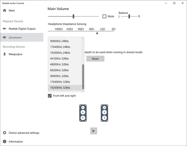187x146 pixels.
Task: Click the format list scroll-down arrow
Action: 83,91
